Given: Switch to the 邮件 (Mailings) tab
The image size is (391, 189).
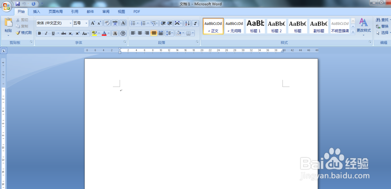Looking at the screenshot, I should (x=90, y=12).
